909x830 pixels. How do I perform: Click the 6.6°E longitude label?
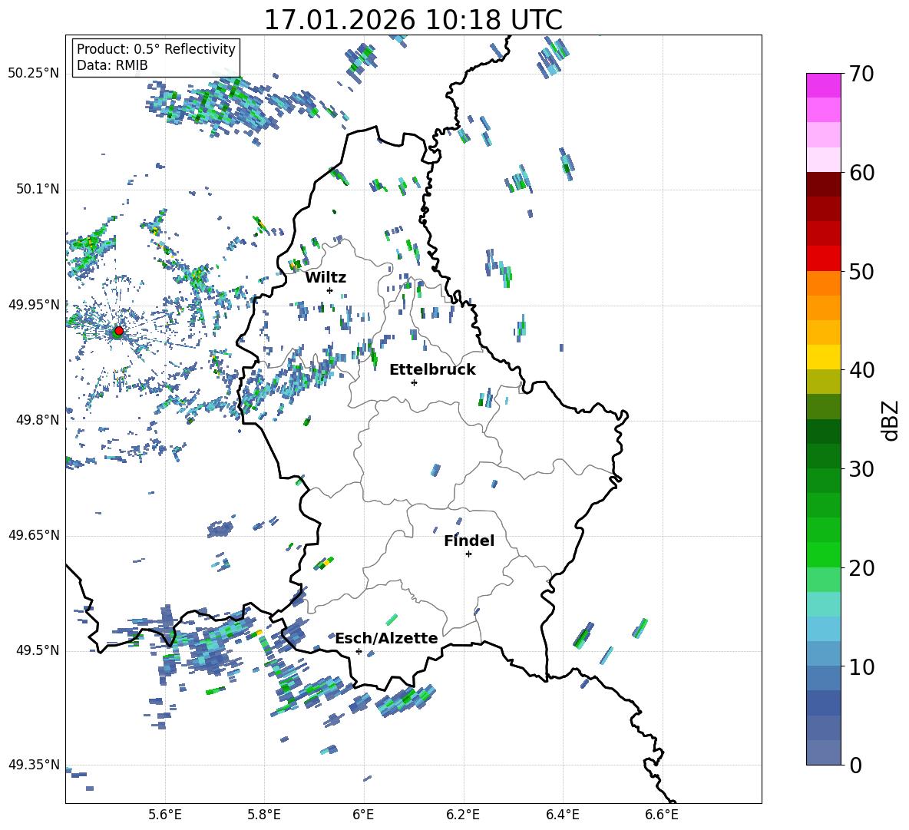[662, 815]
